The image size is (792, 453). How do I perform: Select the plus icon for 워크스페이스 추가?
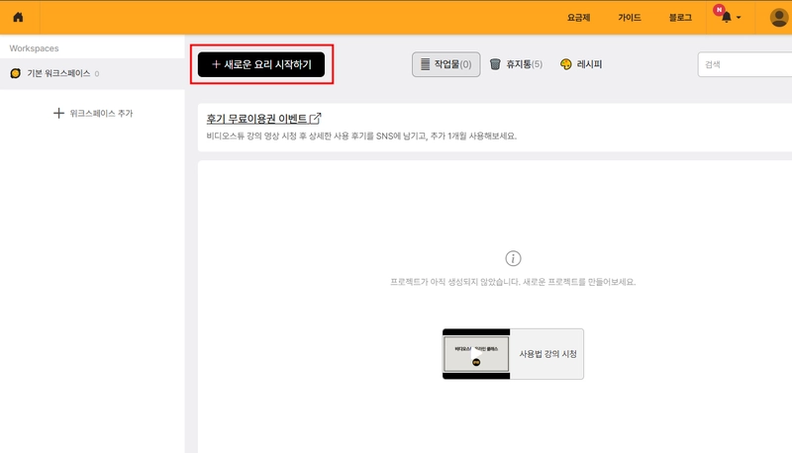click(58, 113)
